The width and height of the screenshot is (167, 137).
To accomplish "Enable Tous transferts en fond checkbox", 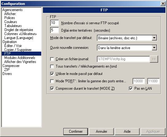I will pos(52,66).
